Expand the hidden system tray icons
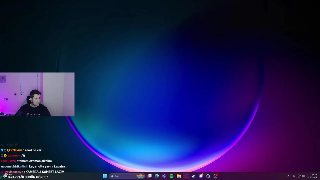 tap(288, 176)
